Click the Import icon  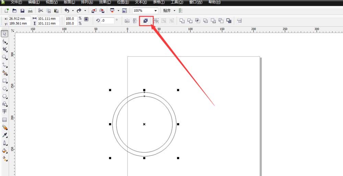click(94, 11)
